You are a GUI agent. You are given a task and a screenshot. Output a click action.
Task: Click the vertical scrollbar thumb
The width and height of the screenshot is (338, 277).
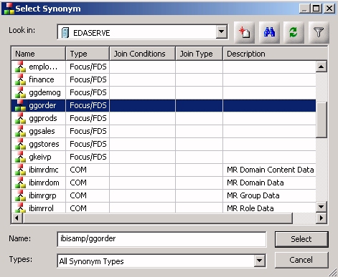pyautogui.click(x=321, y=120)
